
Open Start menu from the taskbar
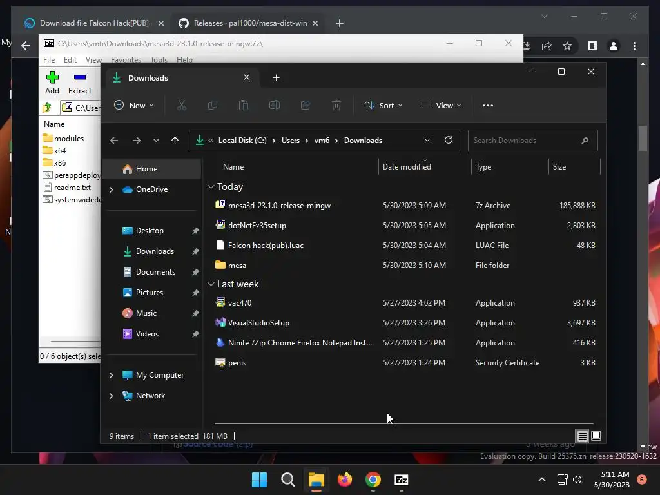259,480
